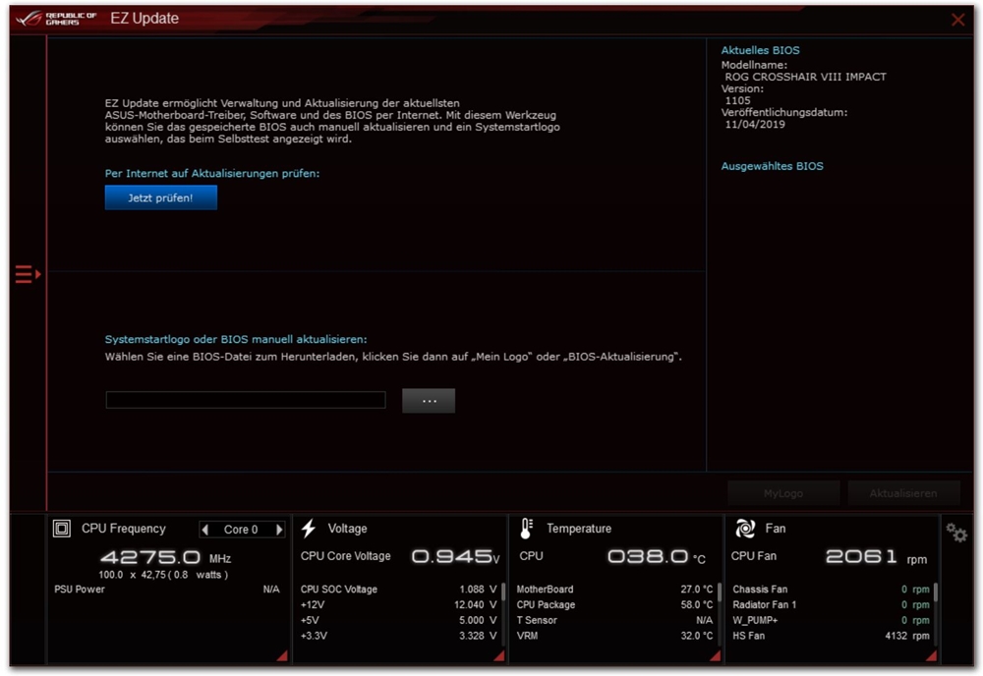The height and width of the screenshot is (676, 983).
Task: Click the EZ Update window title
Action: point(145,18)
